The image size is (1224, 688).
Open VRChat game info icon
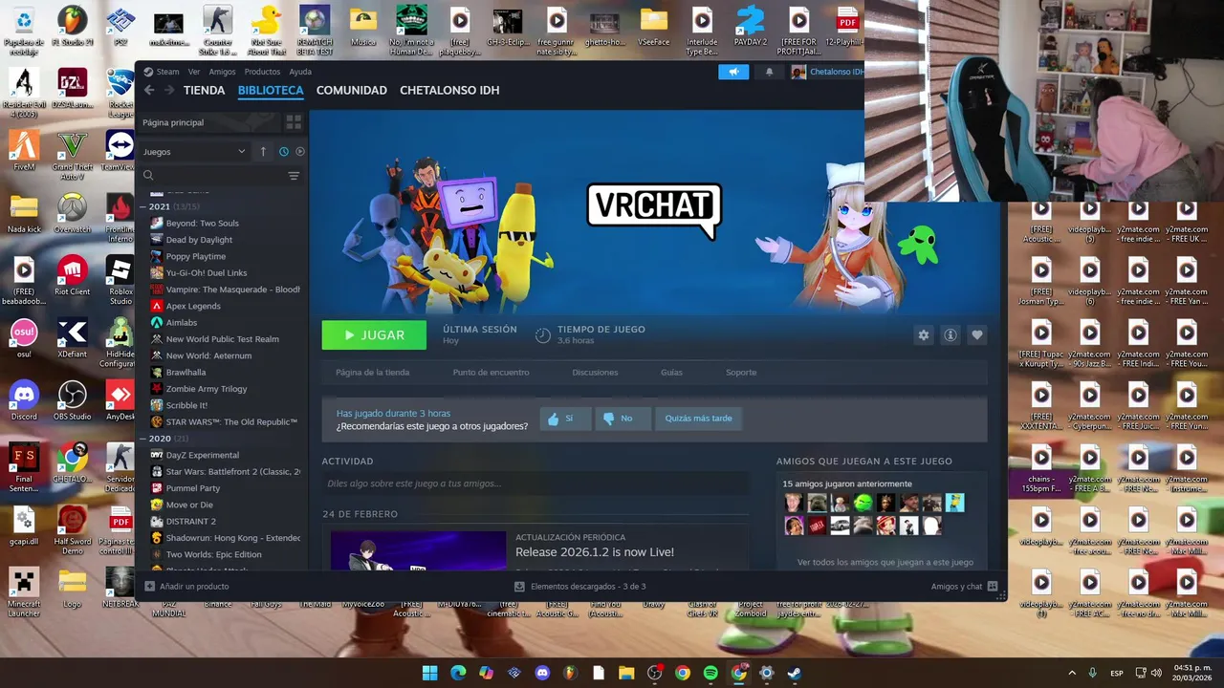pos(950,335)
